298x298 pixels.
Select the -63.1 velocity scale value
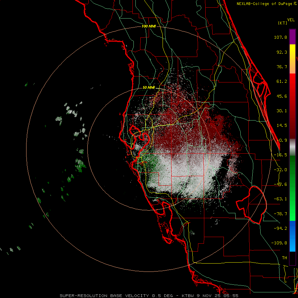tap(280, 199)
